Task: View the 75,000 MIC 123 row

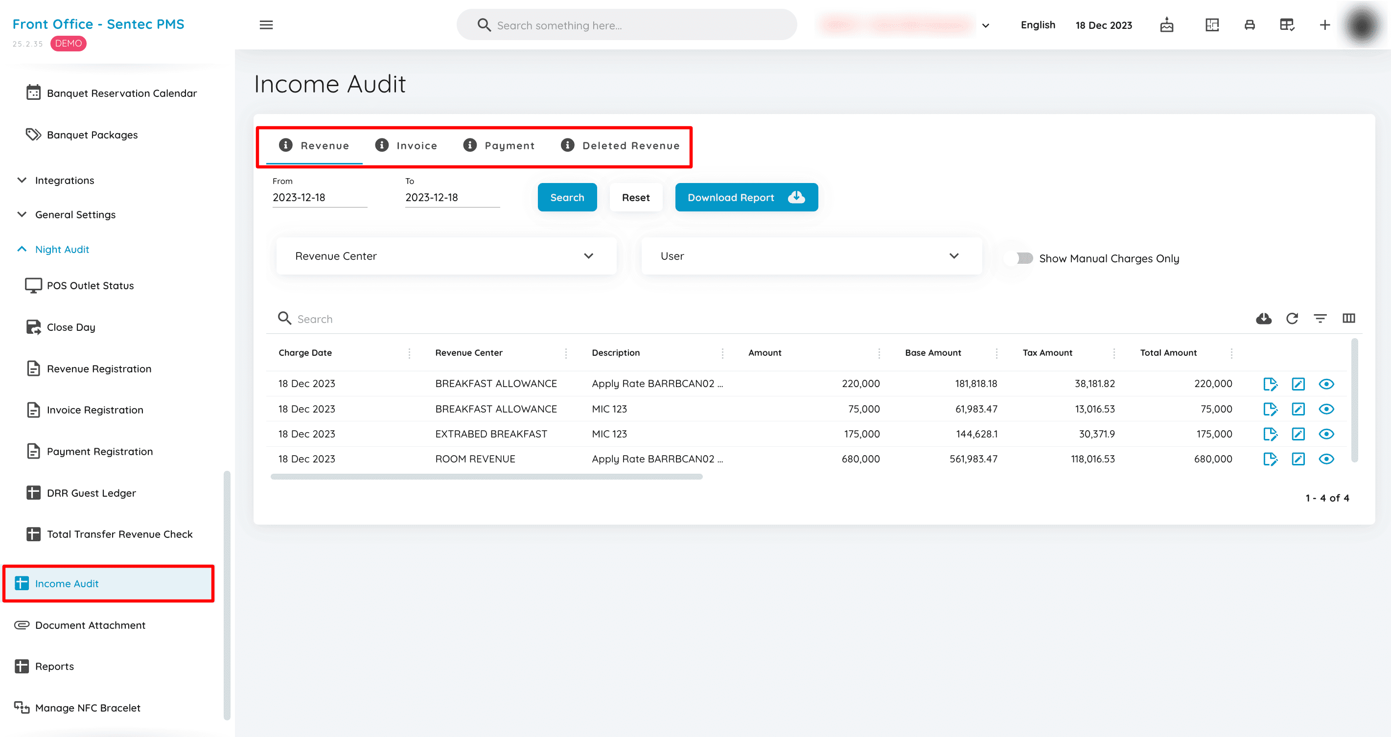Action: pos(1326,409)
